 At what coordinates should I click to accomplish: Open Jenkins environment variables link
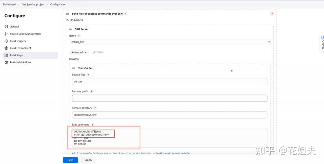(173, 153)
